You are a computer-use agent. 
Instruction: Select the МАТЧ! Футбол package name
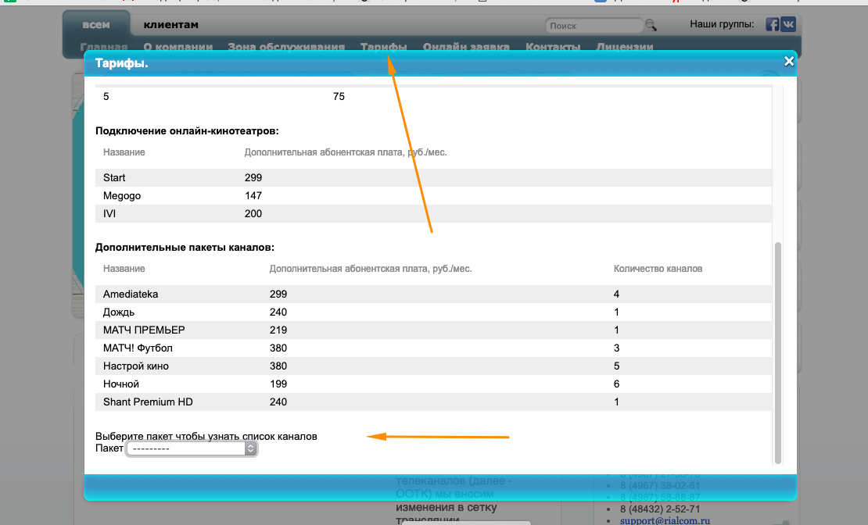[x=138, y=348]
